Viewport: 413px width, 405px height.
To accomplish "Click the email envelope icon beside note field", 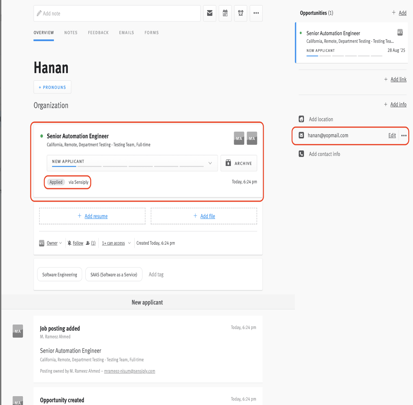I will point(210,13).
